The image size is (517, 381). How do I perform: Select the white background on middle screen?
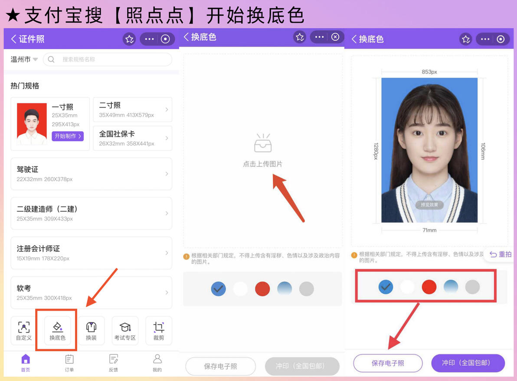[240, 289]
